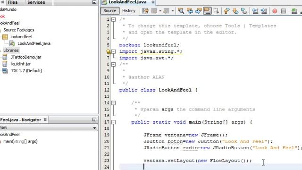Click the Find Selection magnifier icon
Image resolution: width=302 pixels, height=170 pixels.
pos(181,11)
